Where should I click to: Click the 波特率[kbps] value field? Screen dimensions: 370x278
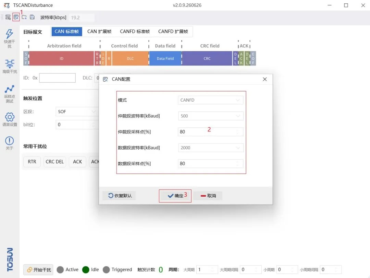point(82,18)
